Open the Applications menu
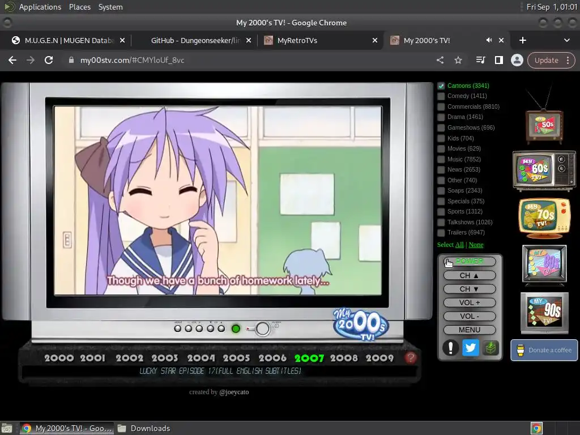This screenshot has width=580, height=435. click(x=40, y=7)
